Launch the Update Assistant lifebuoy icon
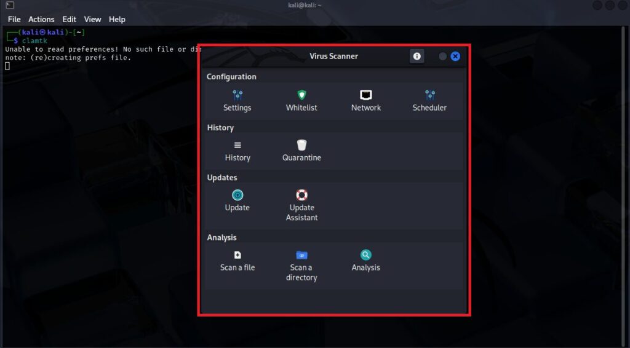The height and width of the screenshot is (348, 630). pos(301,196)
